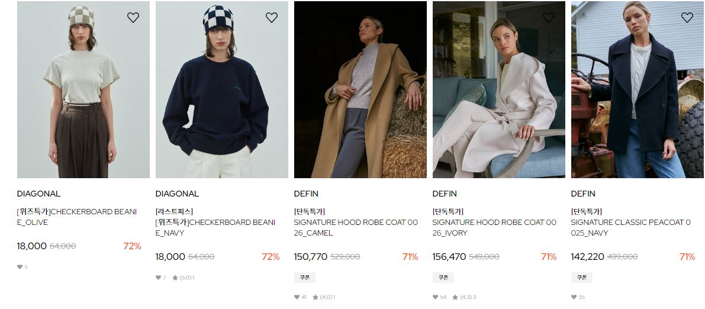Viewport: 705px width, 309px height.
Task: Toggle wishlist heart on olive beanie image
Action: [x=133, y=18]
